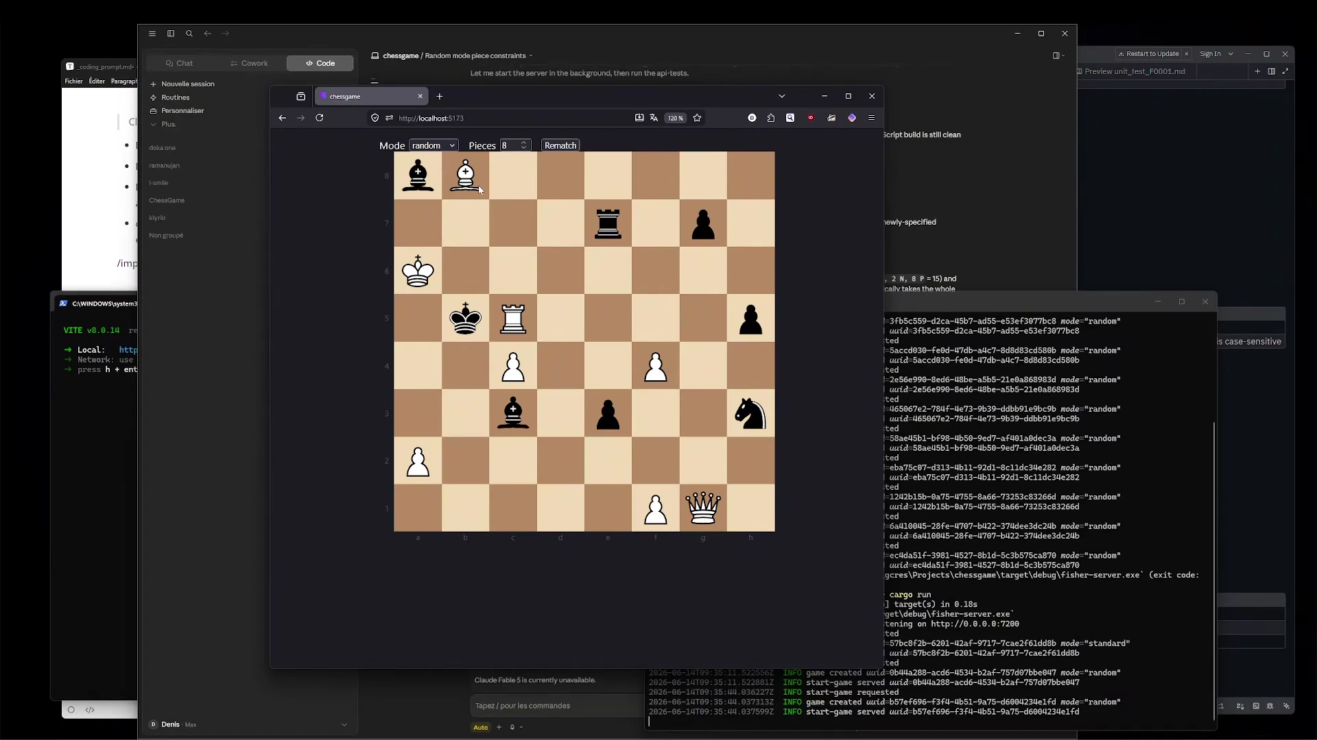Open the 'ramanujan' project
The image size is (1317, 740).
click(165, 166)
